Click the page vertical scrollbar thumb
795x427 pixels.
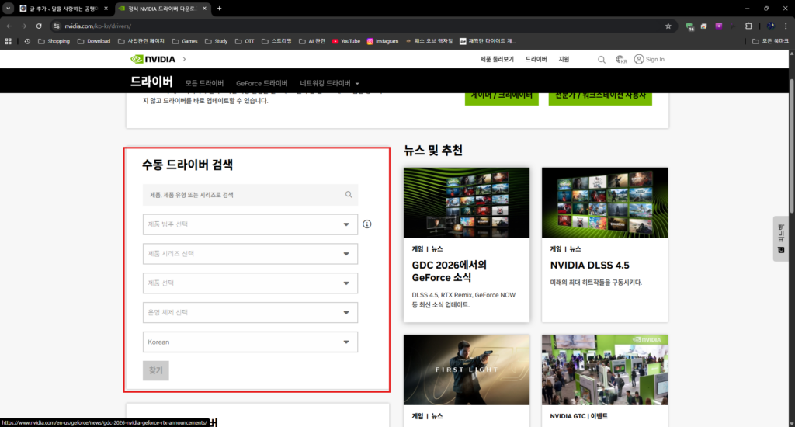click(791, 146)
